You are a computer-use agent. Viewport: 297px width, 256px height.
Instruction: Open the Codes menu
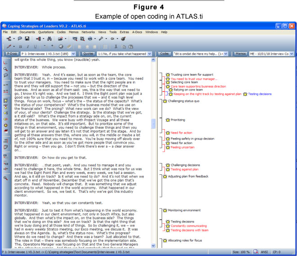61,32
